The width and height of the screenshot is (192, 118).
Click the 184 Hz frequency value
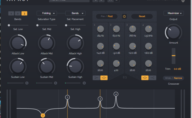100,36
